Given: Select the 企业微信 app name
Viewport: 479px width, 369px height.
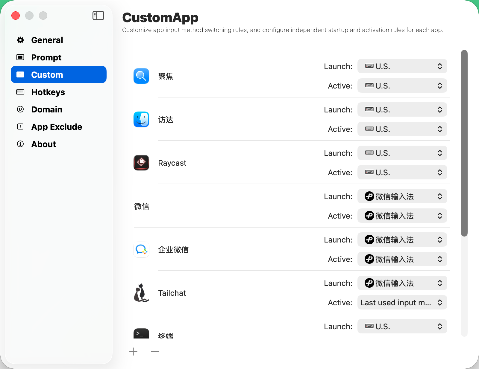Looking at the screenshot, I should click(x=173, y=250).
